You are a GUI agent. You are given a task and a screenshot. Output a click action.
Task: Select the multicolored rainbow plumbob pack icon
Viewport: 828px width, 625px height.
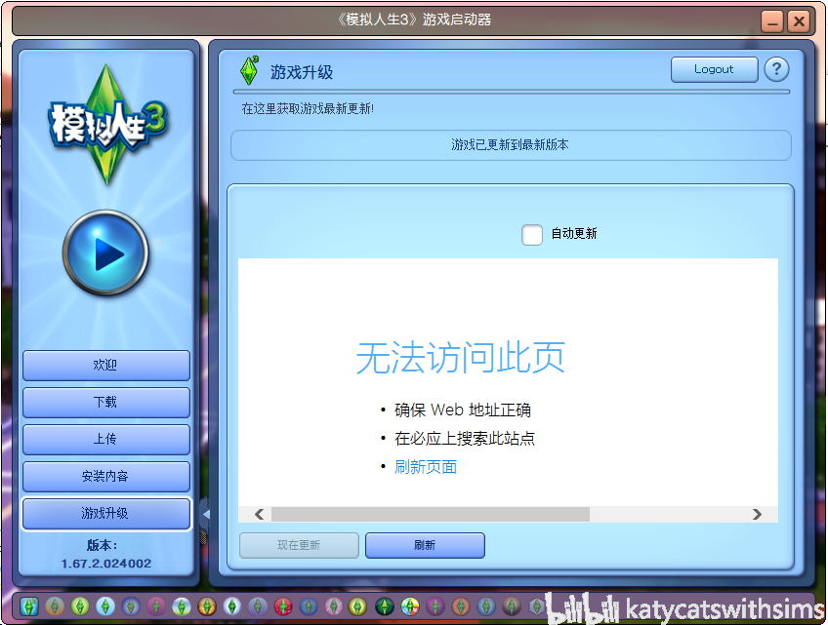(x=410, y=606)
